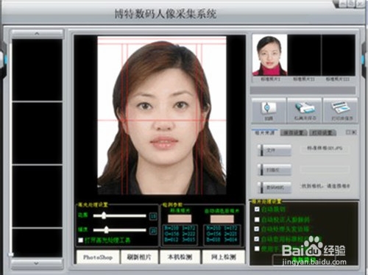This screenshot has width=368, height=275.
Task: Click the blue handle on the window's right edge
Action: pos(363,59)
